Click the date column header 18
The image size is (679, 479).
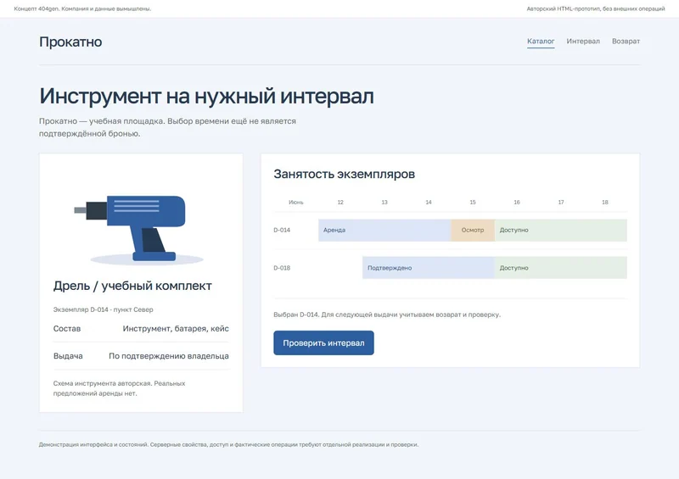(x=605, y=202)
